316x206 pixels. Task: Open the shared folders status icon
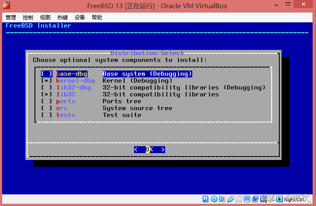238,199
